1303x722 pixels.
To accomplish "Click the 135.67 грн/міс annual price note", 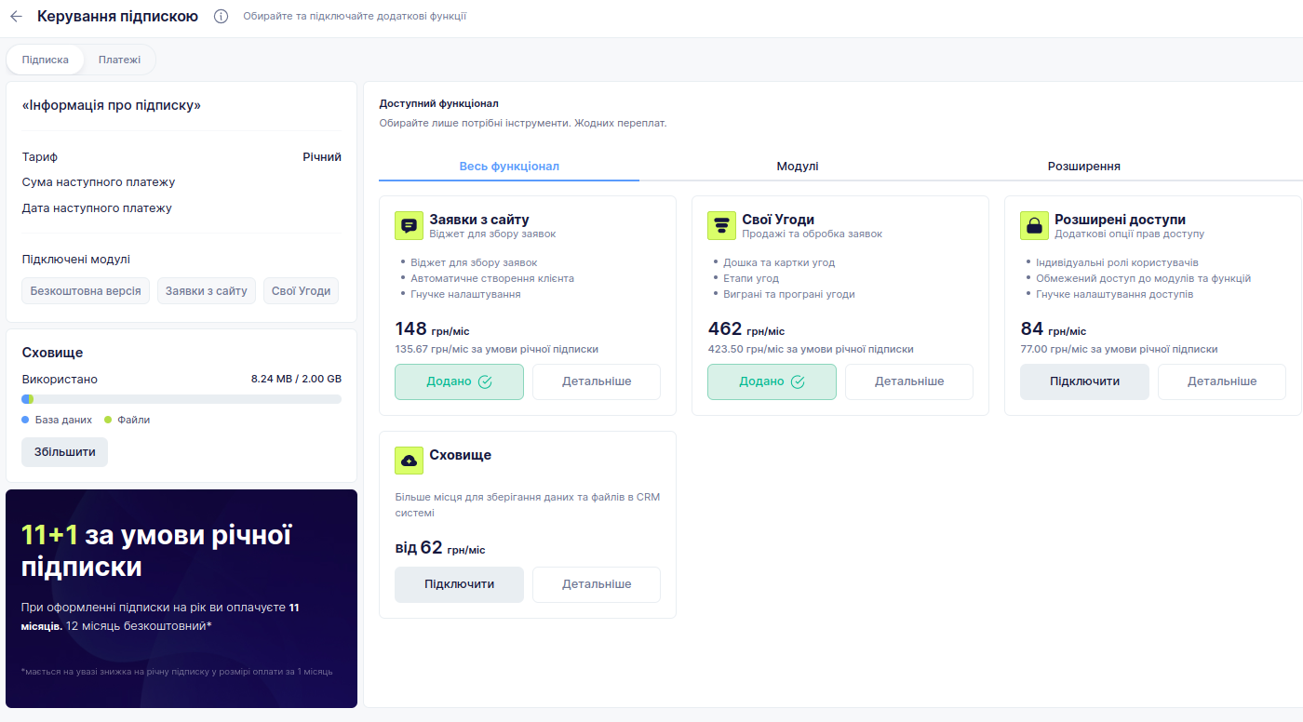I will click(x=496, y=350).
